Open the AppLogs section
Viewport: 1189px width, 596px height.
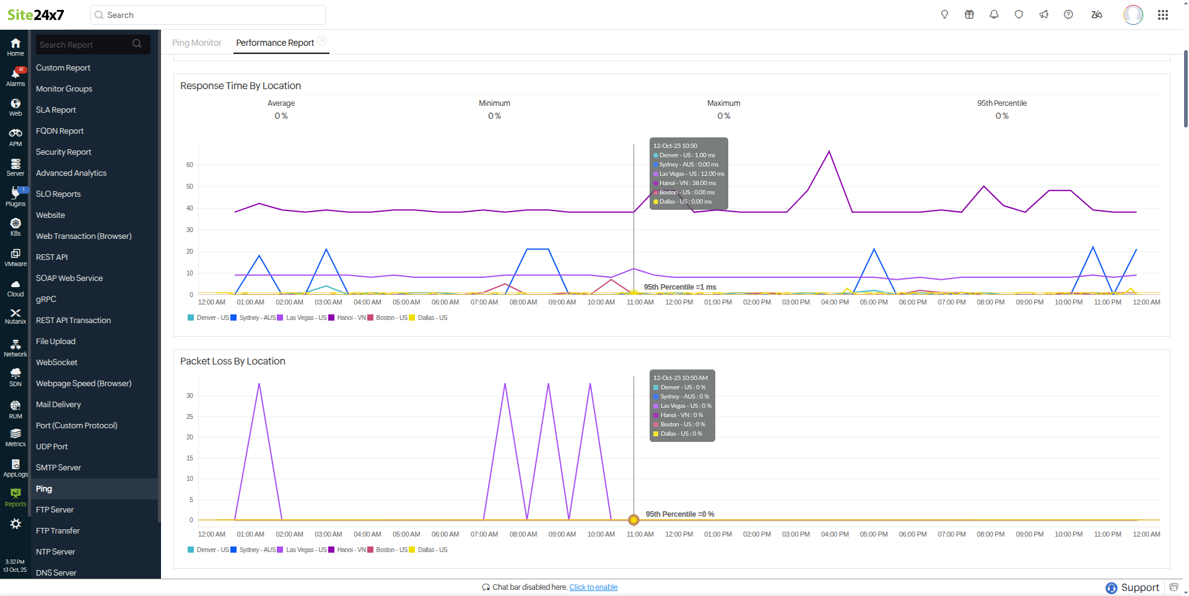(x=15, y=467)
